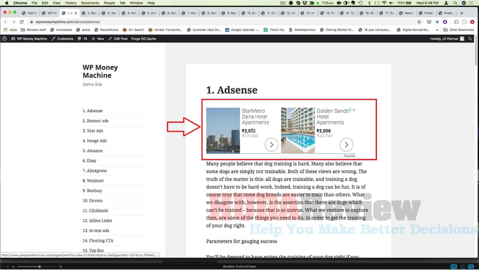Screen dimensions: 479x271
Task: Click Customize in the admin bar
Action: coord(62,38)
